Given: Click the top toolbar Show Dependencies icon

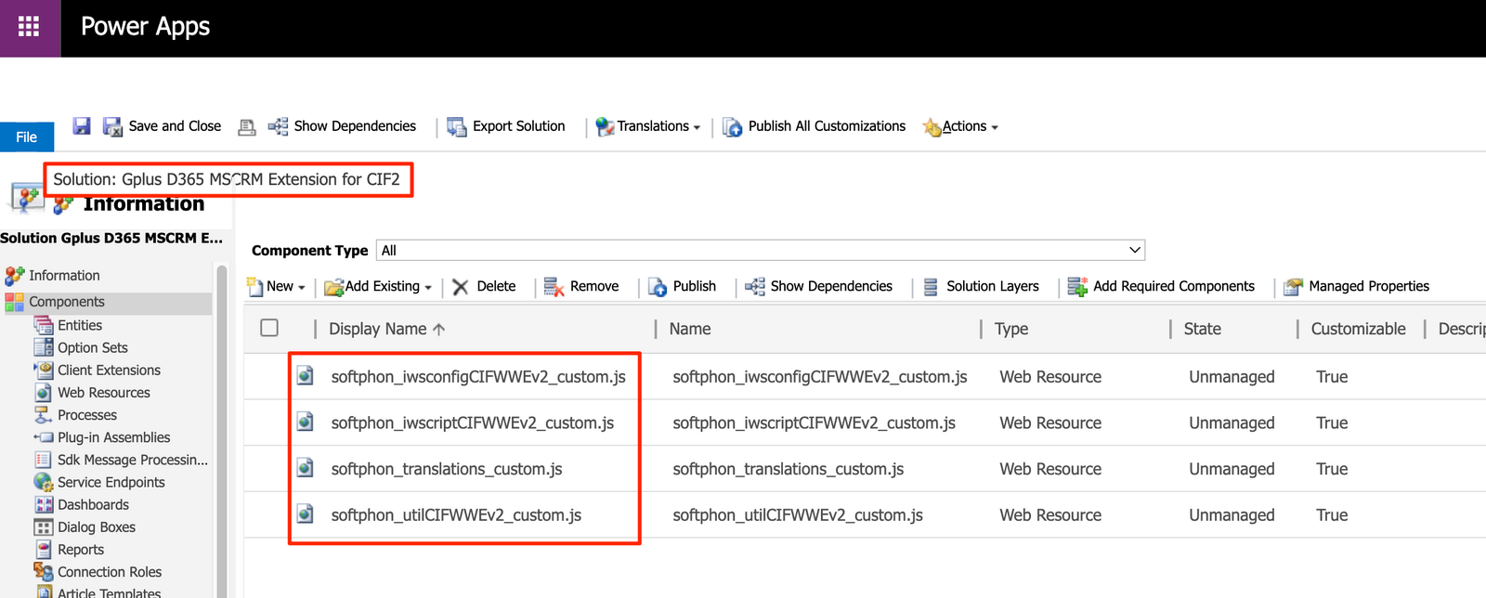Looking at the screenshot, I should 278,126.
